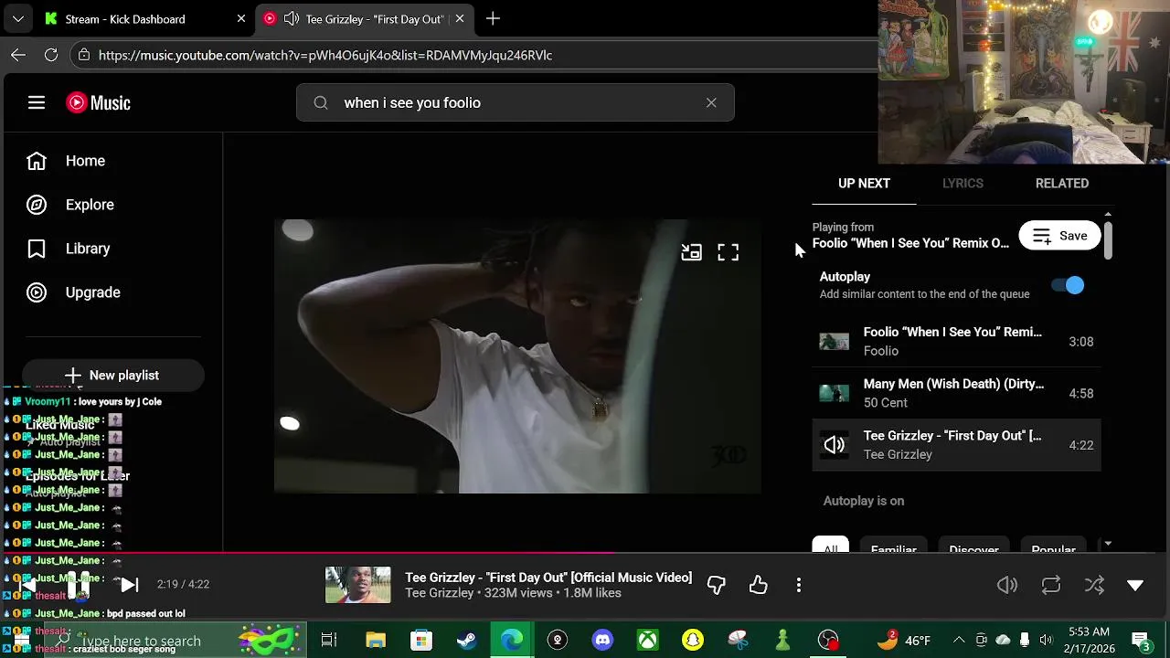Select Tee Grizzley First Day Out in queue
Image resolution: width=1170 pixels, height=658 pixels.
point(956,445)
